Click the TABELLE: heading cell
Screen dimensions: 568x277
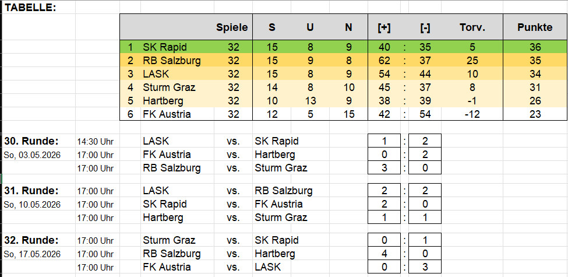click(30, 7)
